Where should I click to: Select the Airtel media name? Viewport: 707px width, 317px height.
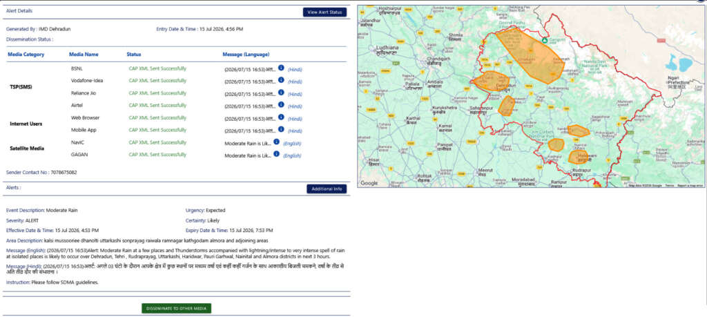pos(77,105)
